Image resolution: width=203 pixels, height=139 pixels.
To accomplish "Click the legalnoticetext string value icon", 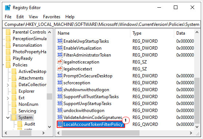I will [60, 69].
